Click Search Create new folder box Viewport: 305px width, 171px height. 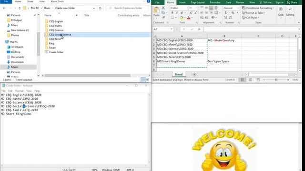[x=127, y=8]
